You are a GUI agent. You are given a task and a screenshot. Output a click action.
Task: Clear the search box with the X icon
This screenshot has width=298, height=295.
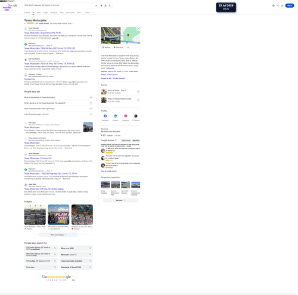(x=96, y=5)
